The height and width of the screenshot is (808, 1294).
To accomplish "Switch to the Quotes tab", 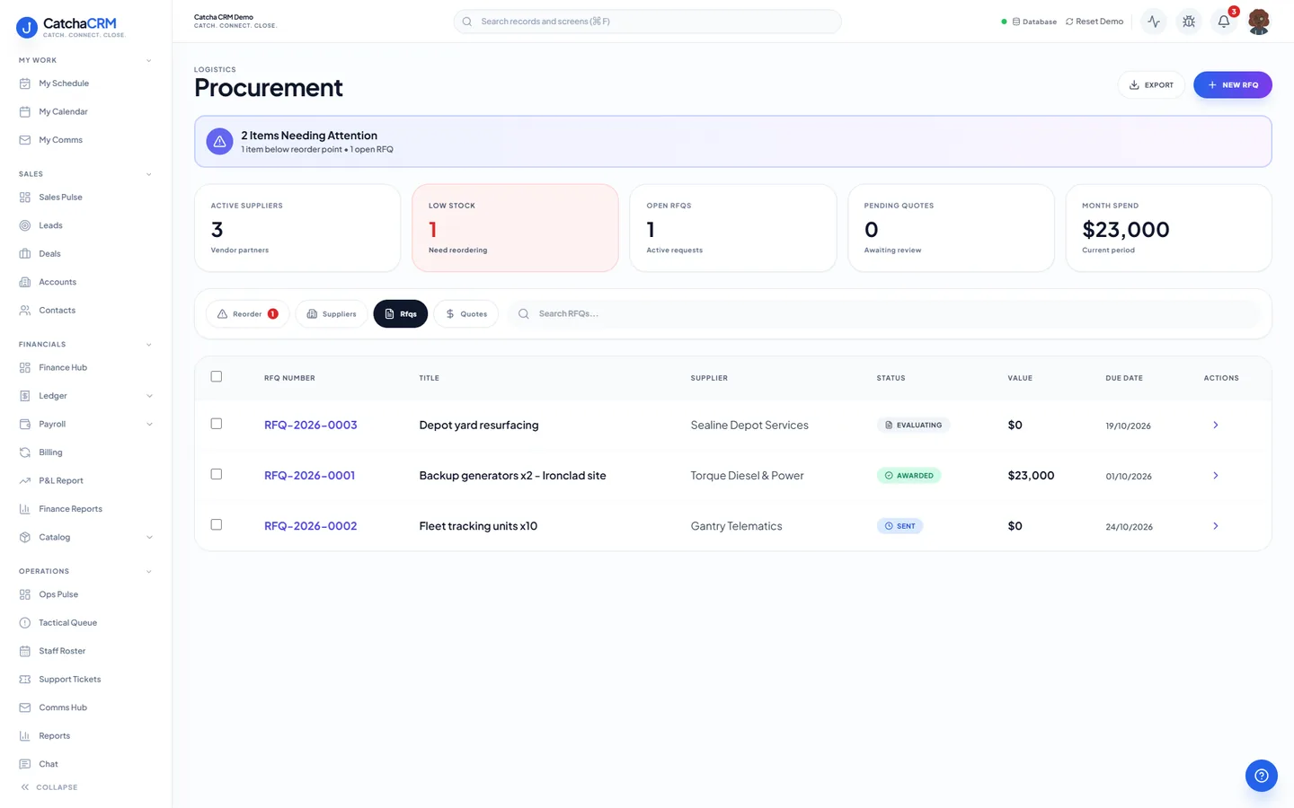I will (466, 314).
